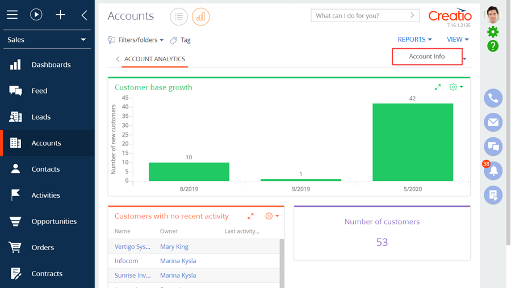
Task: Click the plus quick-add icon
Action: point(60,15)
